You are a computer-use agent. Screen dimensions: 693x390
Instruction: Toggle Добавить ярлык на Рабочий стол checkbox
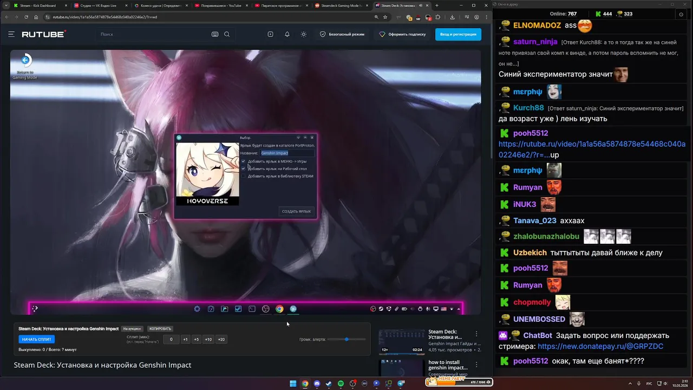click(243, 168)
